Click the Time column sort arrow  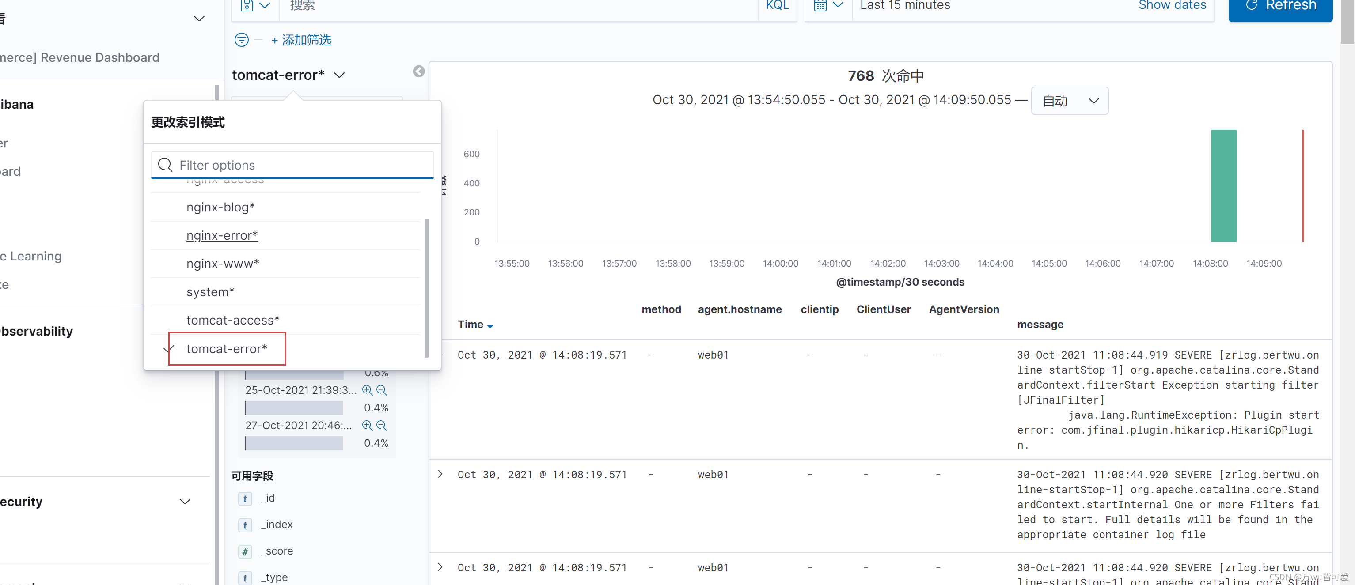[x=490, y=326]
